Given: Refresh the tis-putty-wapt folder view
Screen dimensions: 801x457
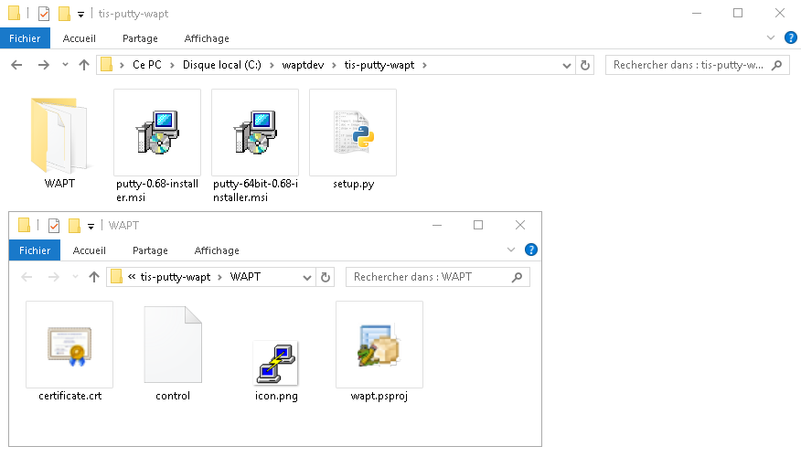Looking at the screenshot, I should 586,65.
